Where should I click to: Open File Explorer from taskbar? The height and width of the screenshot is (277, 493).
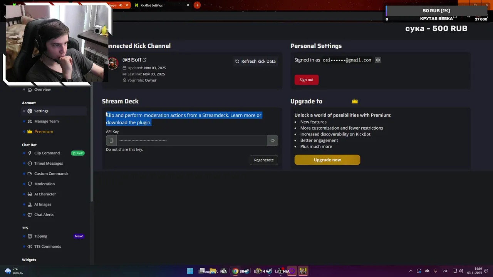coord(213,271)
